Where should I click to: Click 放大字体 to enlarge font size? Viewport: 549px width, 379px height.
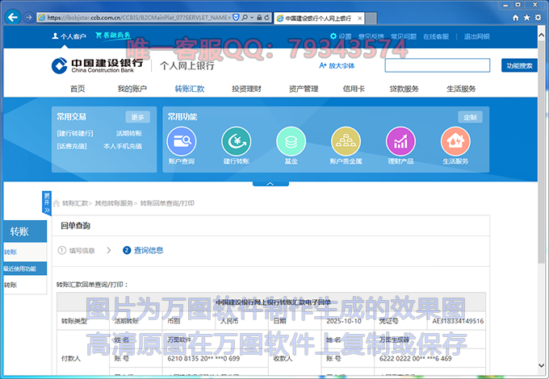pyautogui.click(x=337, y=66)
